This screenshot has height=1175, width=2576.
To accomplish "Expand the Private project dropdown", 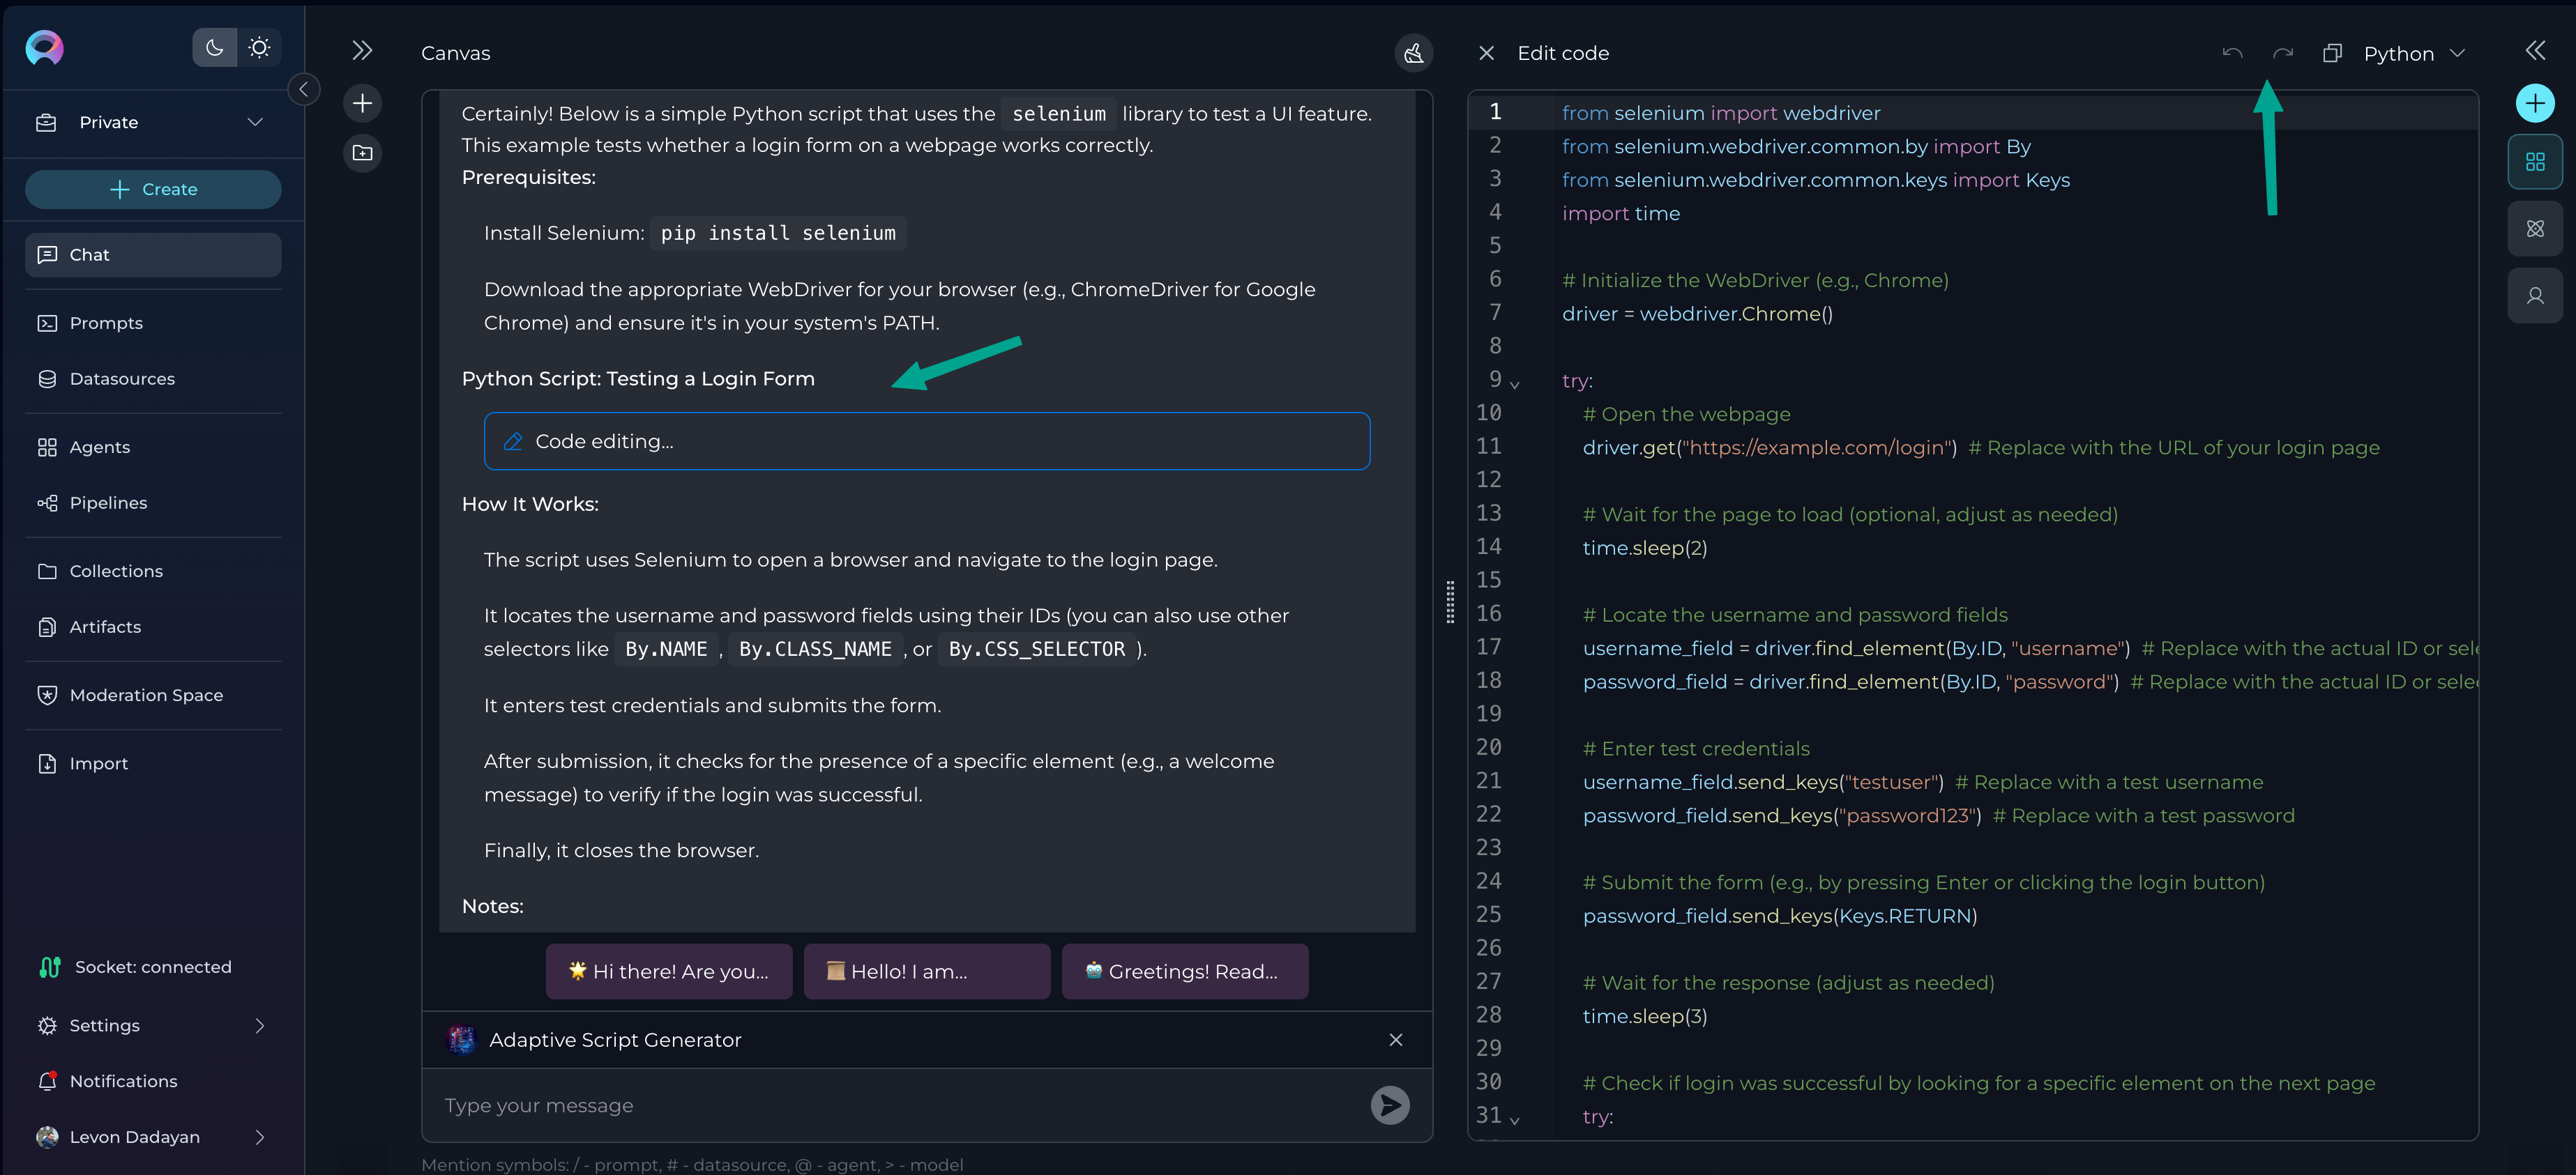I will [254, 122].
